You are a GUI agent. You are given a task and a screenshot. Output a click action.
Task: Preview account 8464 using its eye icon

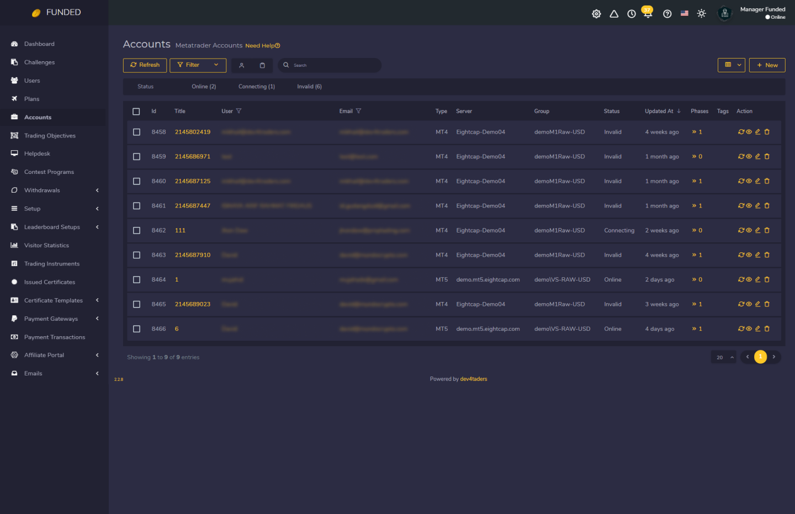(749, 279)
